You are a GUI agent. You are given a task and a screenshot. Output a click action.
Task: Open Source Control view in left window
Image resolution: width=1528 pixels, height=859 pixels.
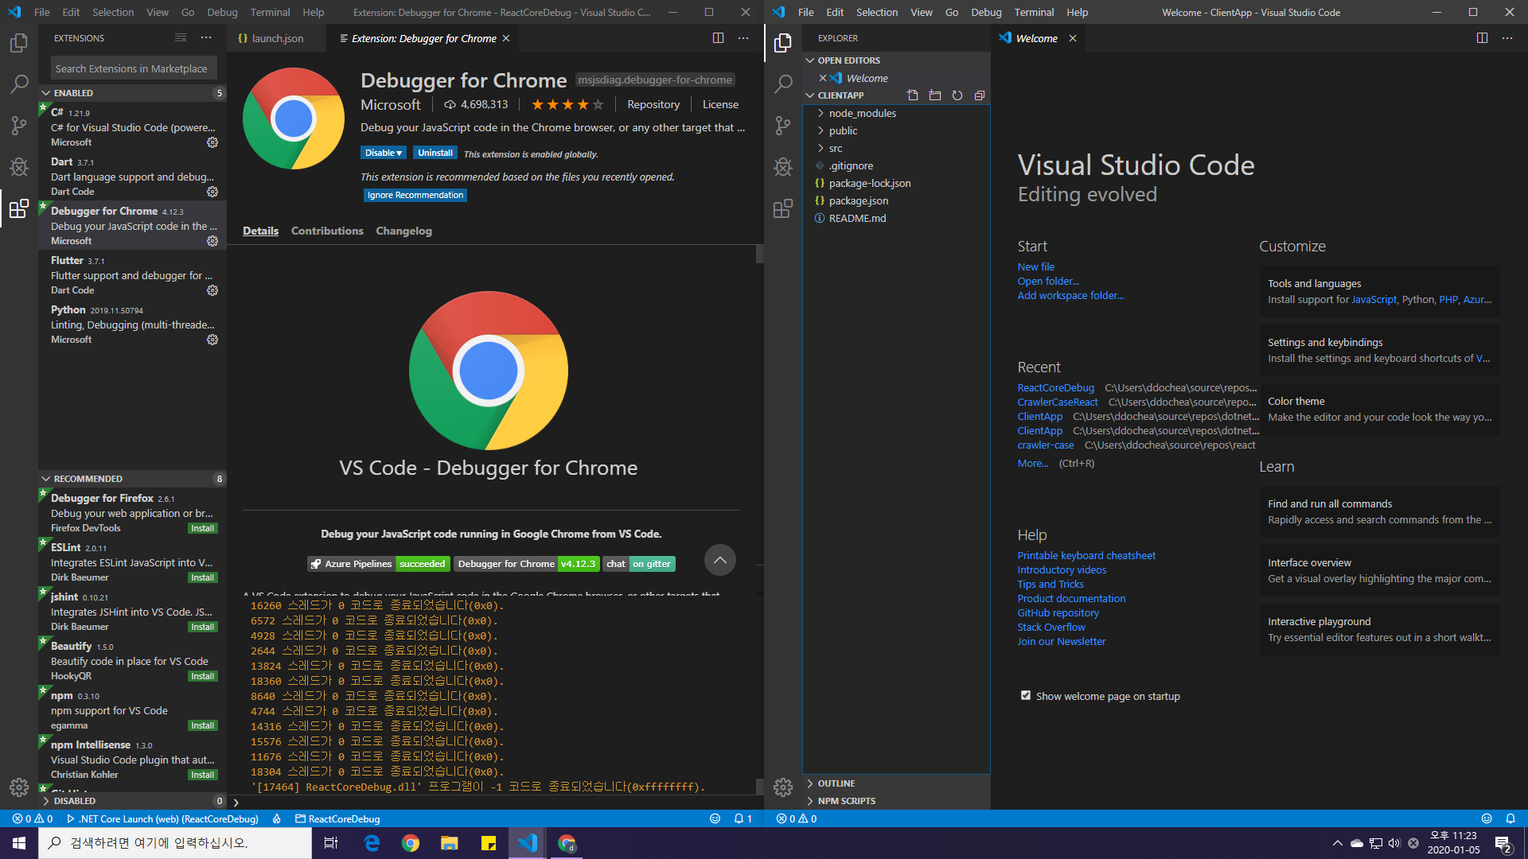coord(19,125)
